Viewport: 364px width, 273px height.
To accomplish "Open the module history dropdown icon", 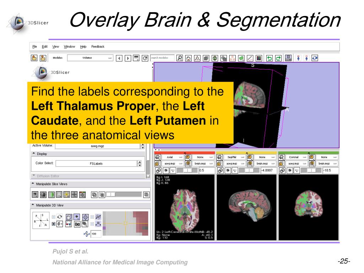I will point(136,58).
